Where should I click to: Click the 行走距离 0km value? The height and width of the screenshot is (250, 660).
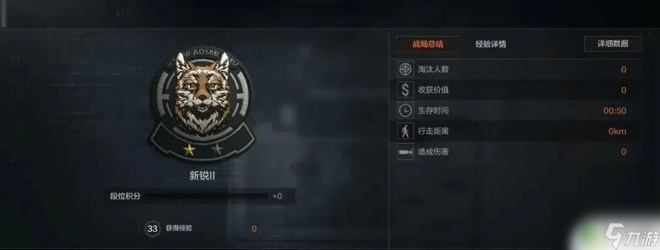[617, 132]
